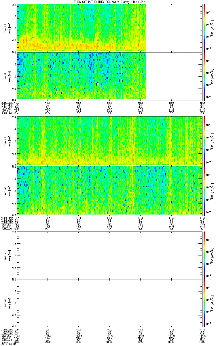This screenshot has height=346, width=216.
Task: Click the PSD [nT²/Hz] label beside THA B⊥
Action: pos(212,28)
